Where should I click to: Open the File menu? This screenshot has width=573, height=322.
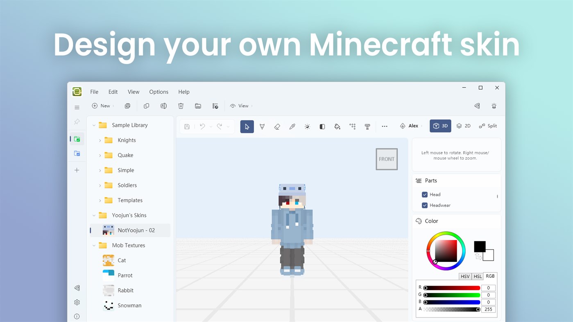click(94, 92)
